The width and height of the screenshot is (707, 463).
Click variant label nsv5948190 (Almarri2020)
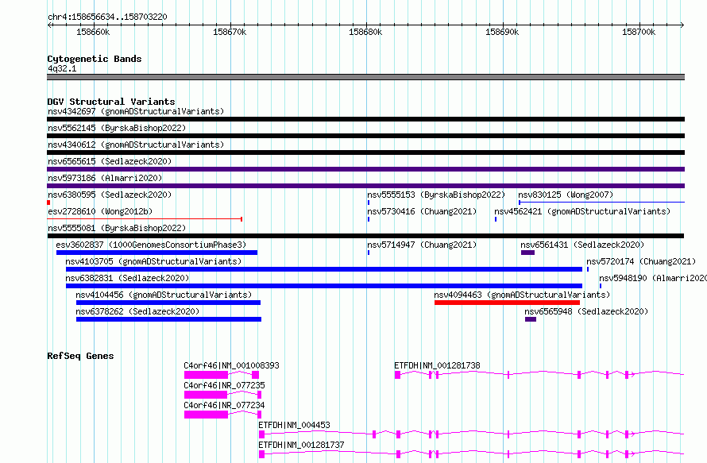[653, 278]
